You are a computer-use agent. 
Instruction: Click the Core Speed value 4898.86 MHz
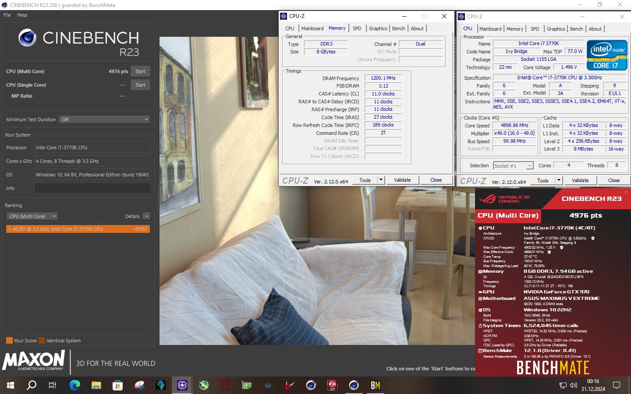pos(514,125)
